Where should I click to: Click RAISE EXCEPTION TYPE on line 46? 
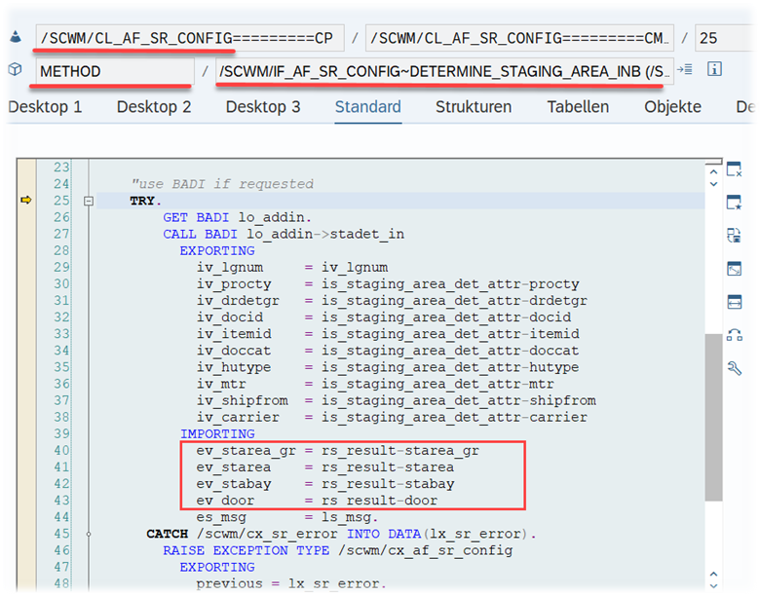coord(247,550)
